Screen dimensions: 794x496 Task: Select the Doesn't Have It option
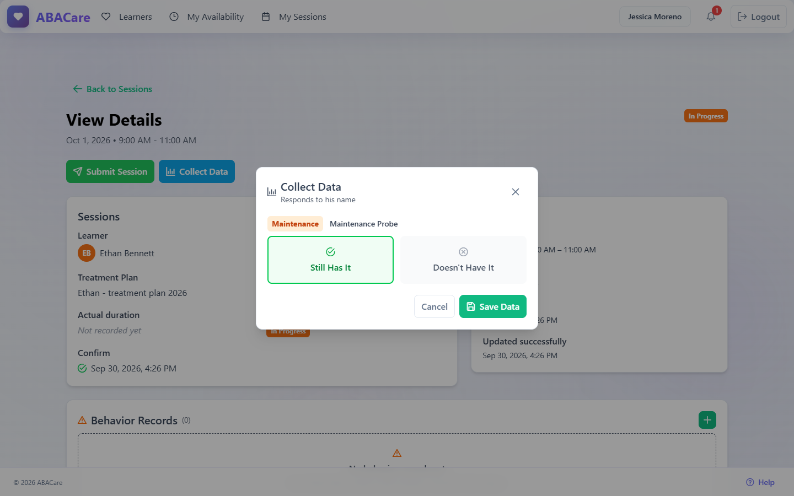click(463, 260)
